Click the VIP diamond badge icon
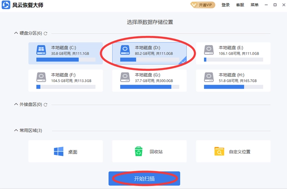 pyautogui.click(x=194, y=5)
